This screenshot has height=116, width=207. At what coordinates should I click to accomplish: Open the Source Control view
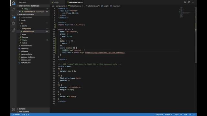point(14,16)
